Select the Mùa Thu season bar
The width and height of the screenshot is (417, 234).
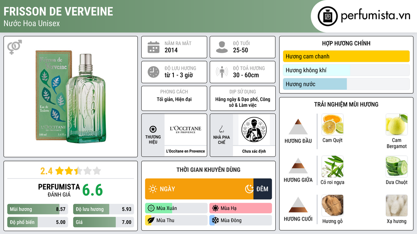[x=176, y=220]
